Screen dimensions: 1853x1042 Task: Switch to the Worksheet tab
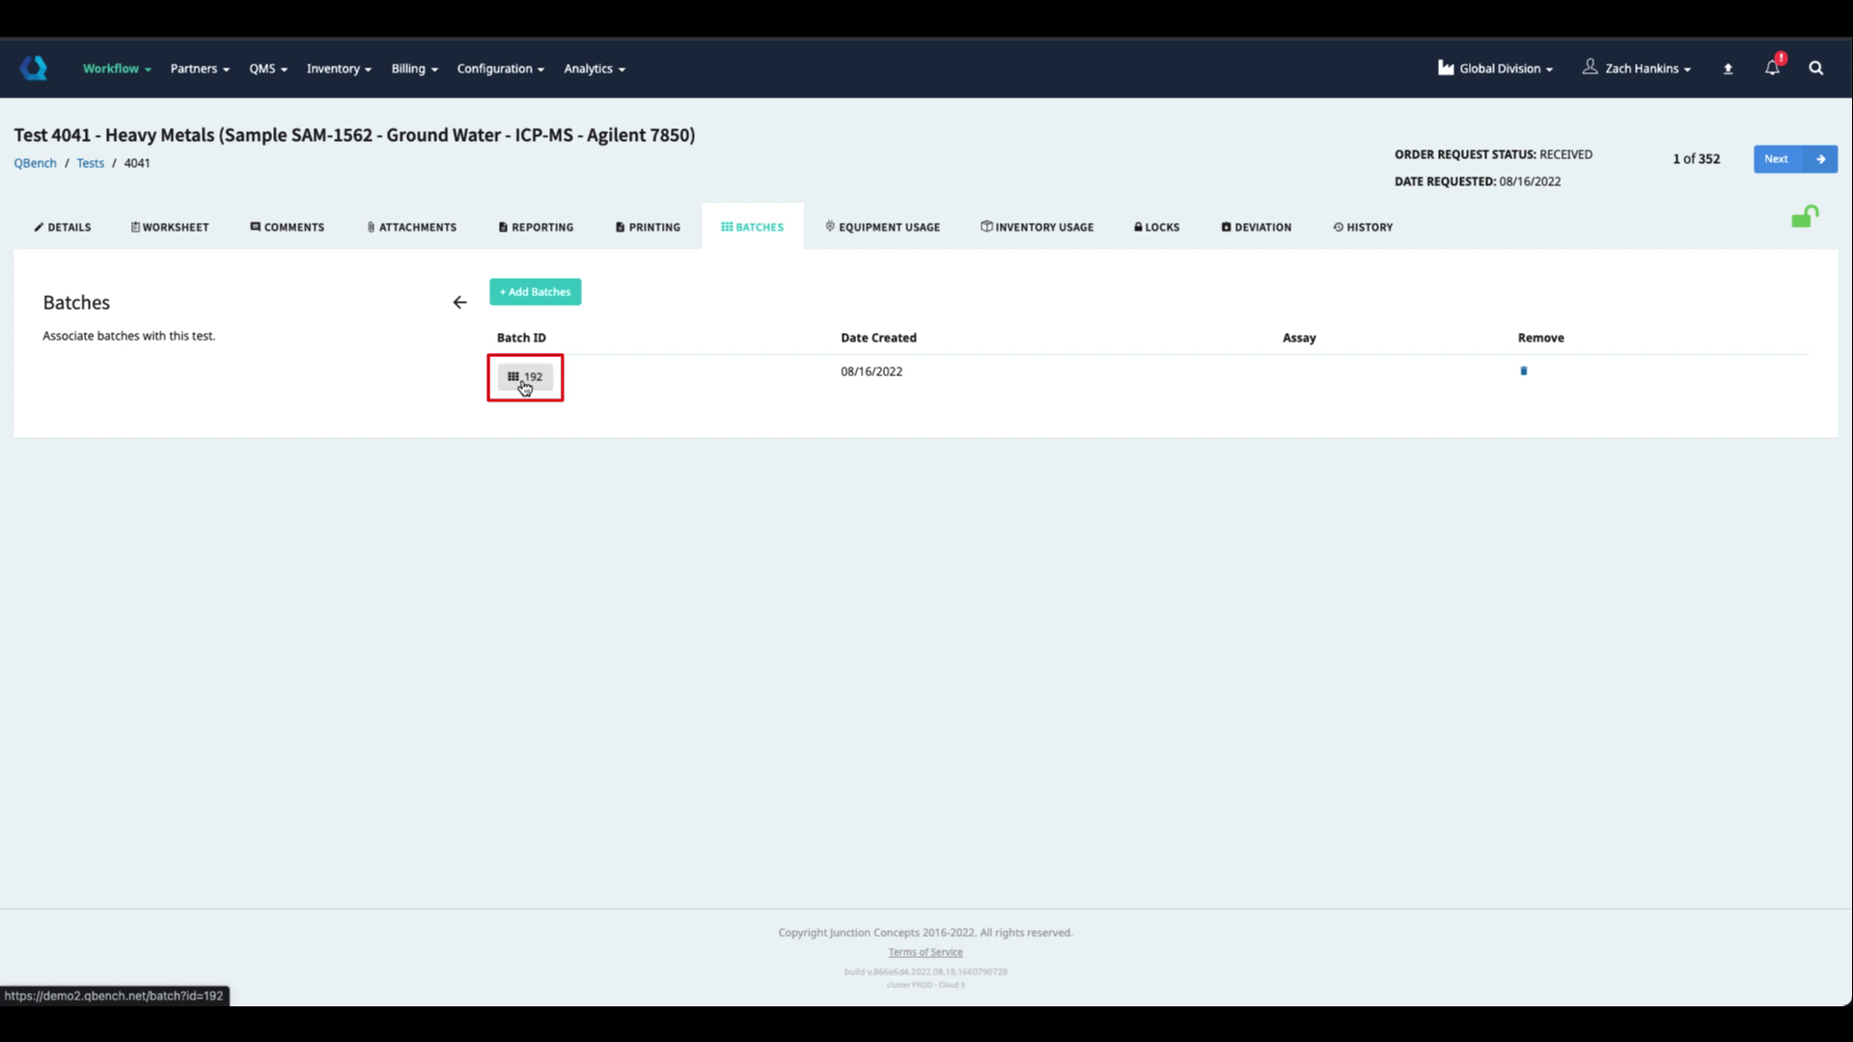tap(170, 227)
